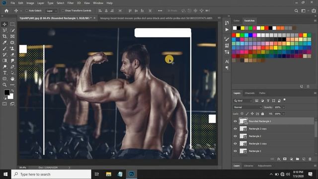Open the Normal blend mode dropdown
The width and height of the screenshot is (318, 179).
[247, 107]
